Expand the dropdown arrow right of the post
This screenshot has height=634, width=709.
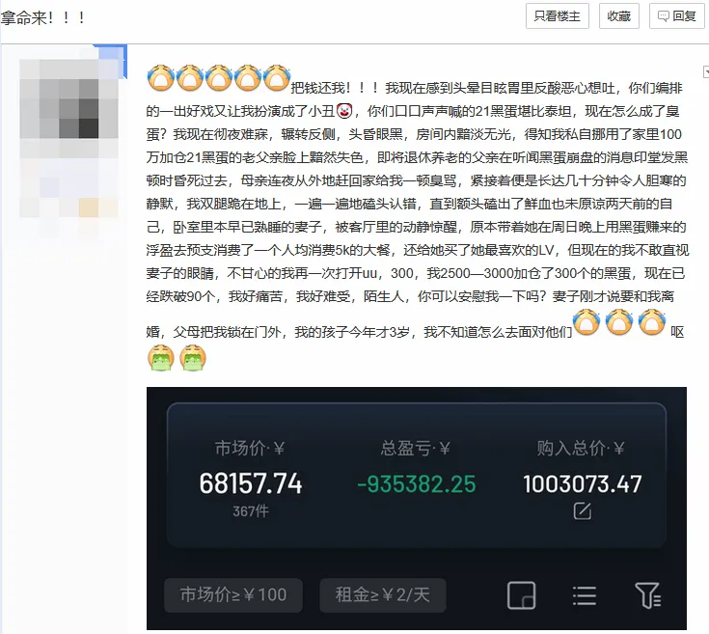(706, 72)
